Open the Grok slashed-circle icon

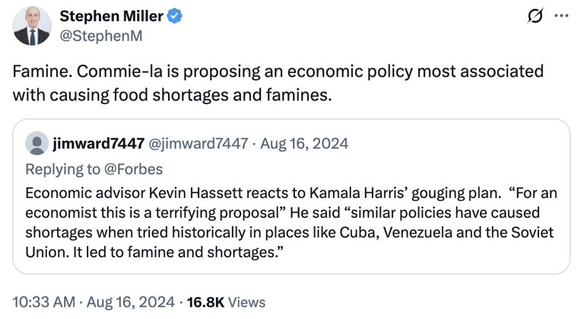[x=535, y=16]
